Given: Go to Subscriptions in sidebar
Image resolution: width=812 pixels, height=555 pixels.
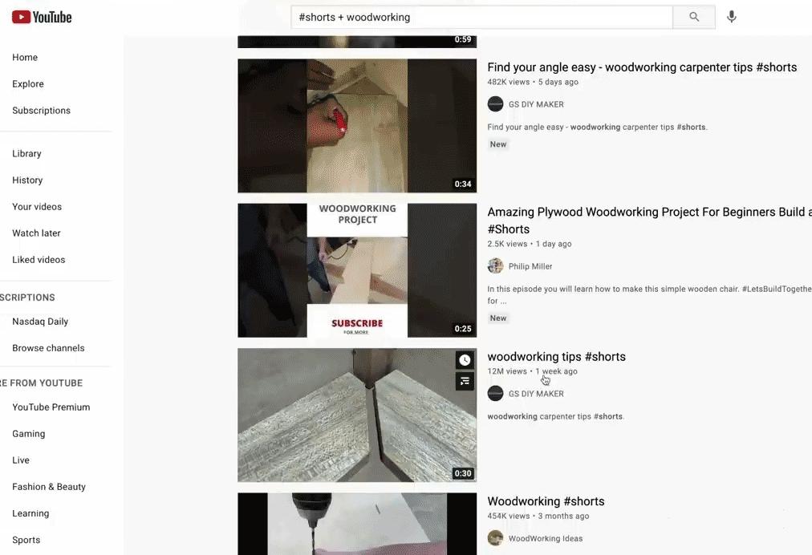Looking at the screenshot, I should click(x=42, y=110).
